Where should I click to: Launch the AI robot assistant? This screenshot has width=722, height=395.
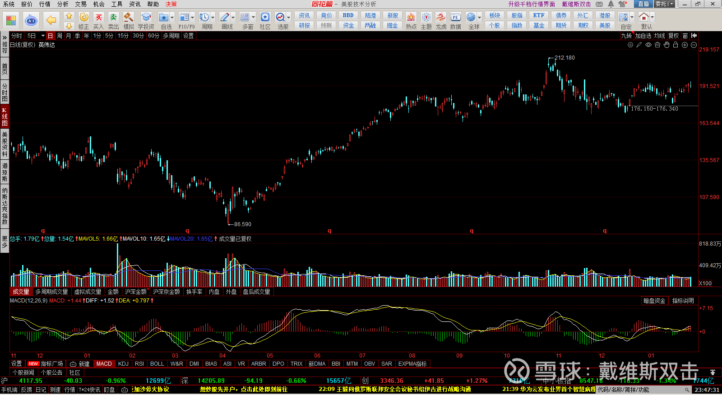(31, 20)
